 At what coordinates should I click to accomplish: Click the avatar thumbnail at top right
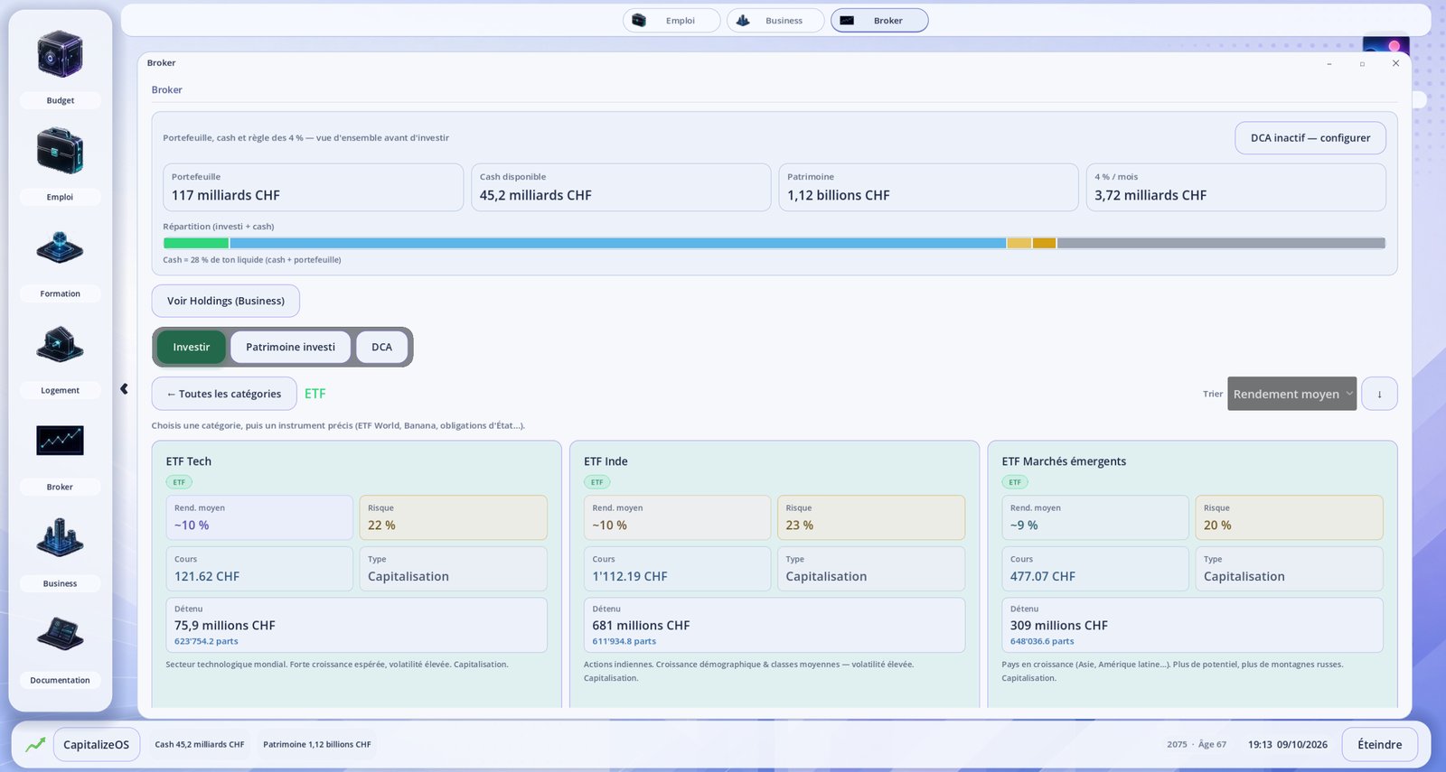(x=1385, y=44)
